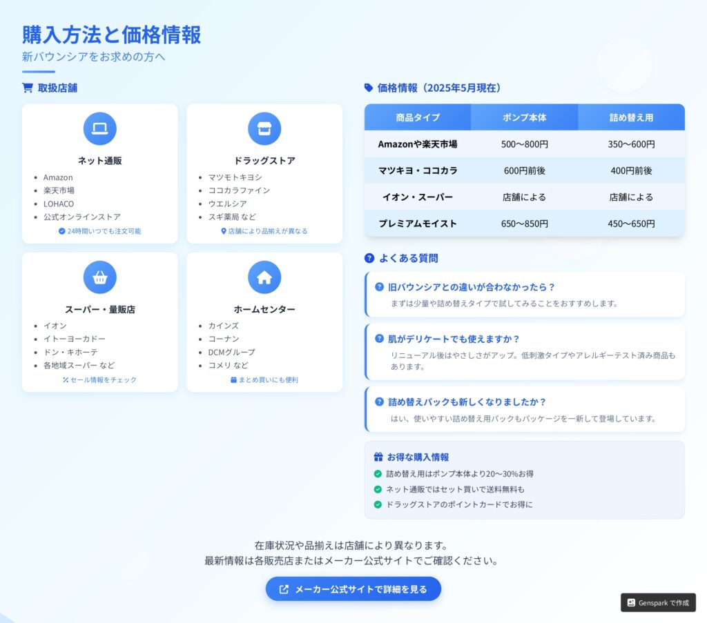Click the cart icon beside 取扱店舗
Viewport: 707px width, 623px height.
28,88
